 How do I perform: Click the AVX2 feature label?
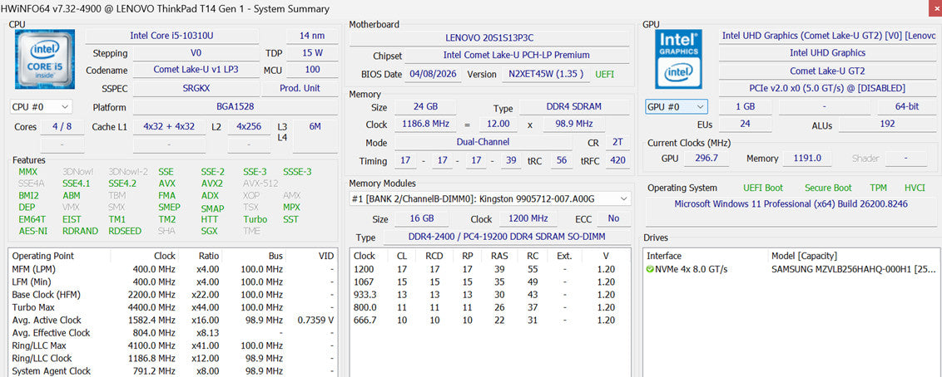click(212, 184)
